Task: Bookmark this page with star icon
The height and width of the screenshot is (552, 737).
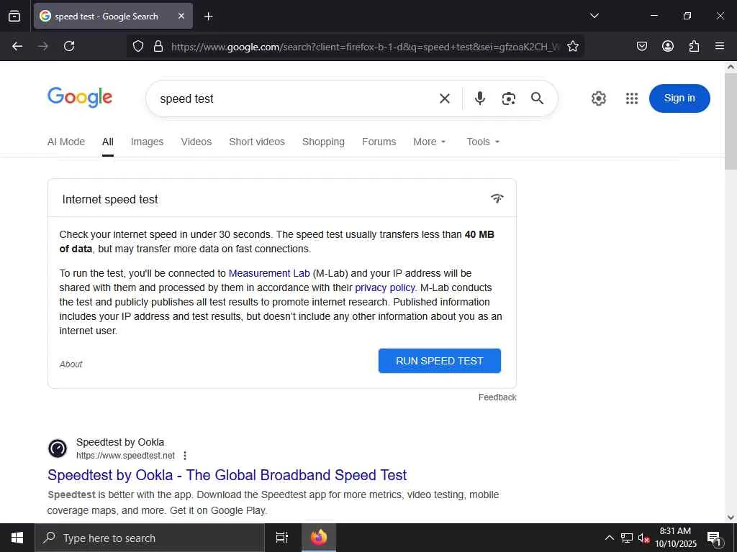Action: pos(572,46)
